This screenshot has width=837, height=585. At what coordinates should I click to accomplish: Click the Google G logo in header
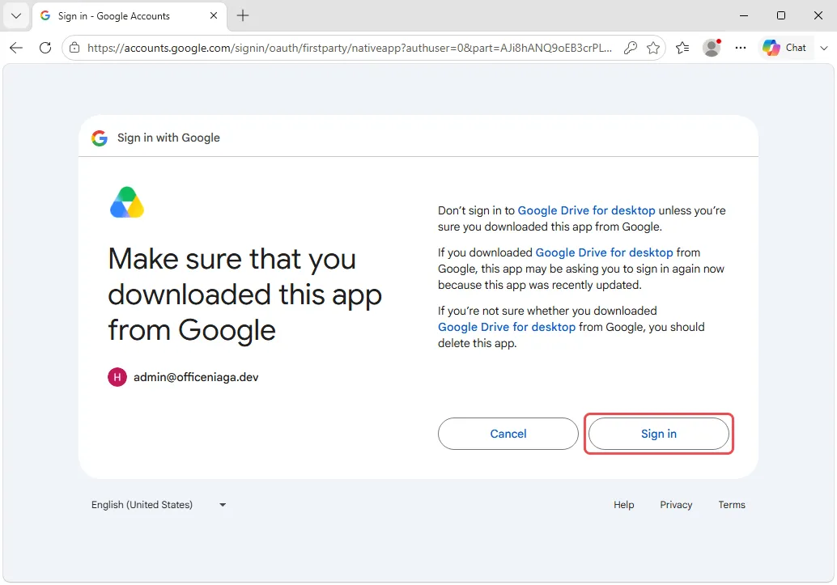click(100, 138)
